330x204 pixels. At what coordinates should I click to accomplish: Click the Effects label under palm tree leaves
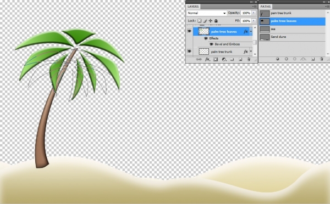213,38
